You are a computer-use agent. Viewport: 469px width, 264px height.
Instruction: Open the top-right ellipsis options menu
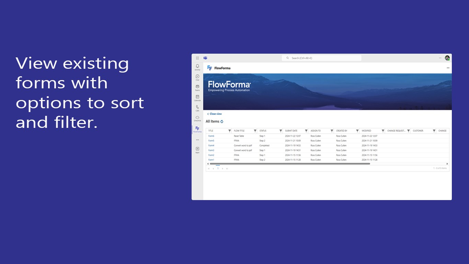coord(440,58)
